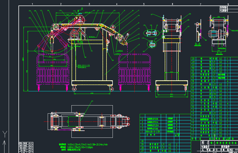Select the ±1.0 tolerance table cell
This screenshot has height=153, width=238.
click(30, 143)
